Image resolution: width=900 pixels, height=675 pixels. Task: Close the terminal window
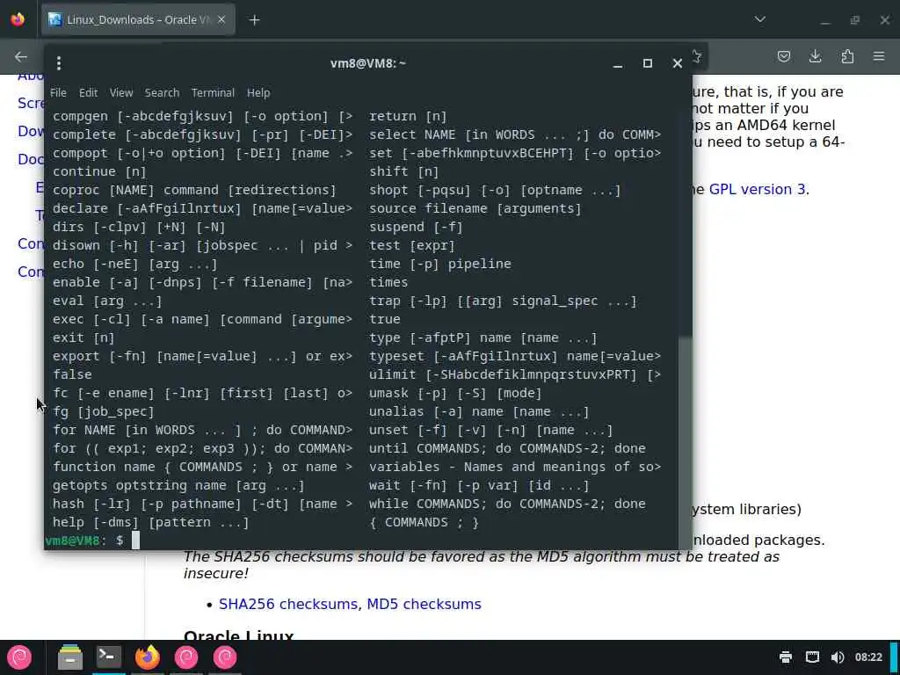(x=678, y=63)
